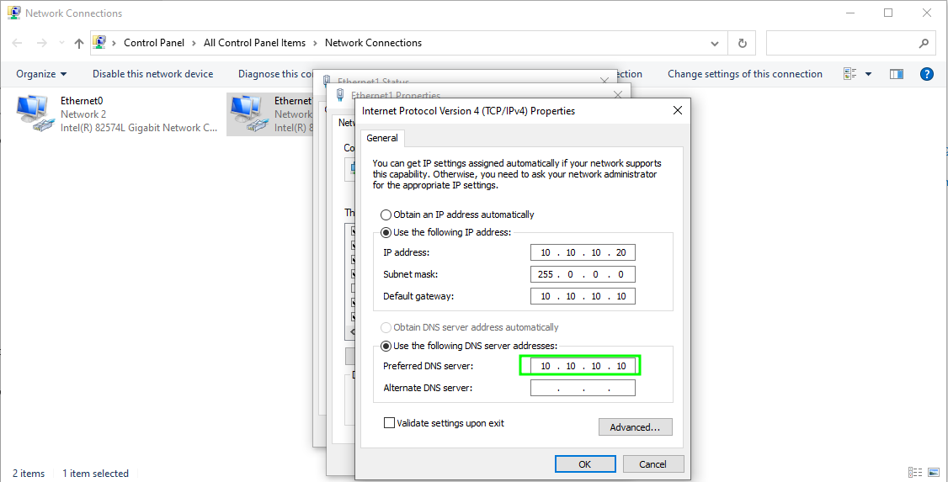This screenshot has height=482, width=948.
Task: Click the Back navigation arrow
Action: click(x=17, y=43)
